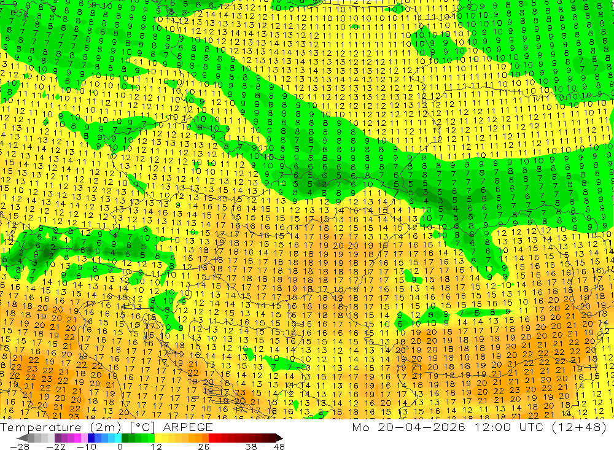Click the dark purple swatch at -22 in the legend
This screenshot has height=450, width=614.
(58, 438)
